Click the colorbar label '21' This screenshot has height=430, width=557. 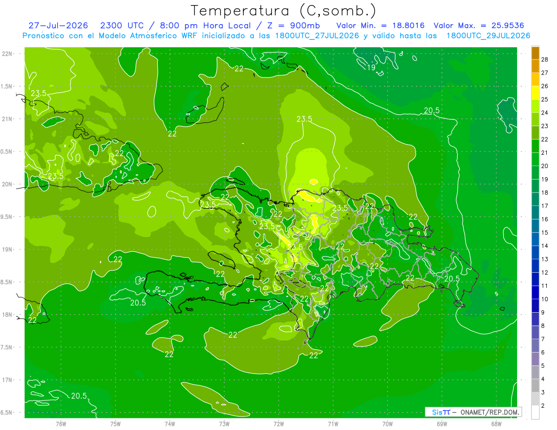point(545,152)
